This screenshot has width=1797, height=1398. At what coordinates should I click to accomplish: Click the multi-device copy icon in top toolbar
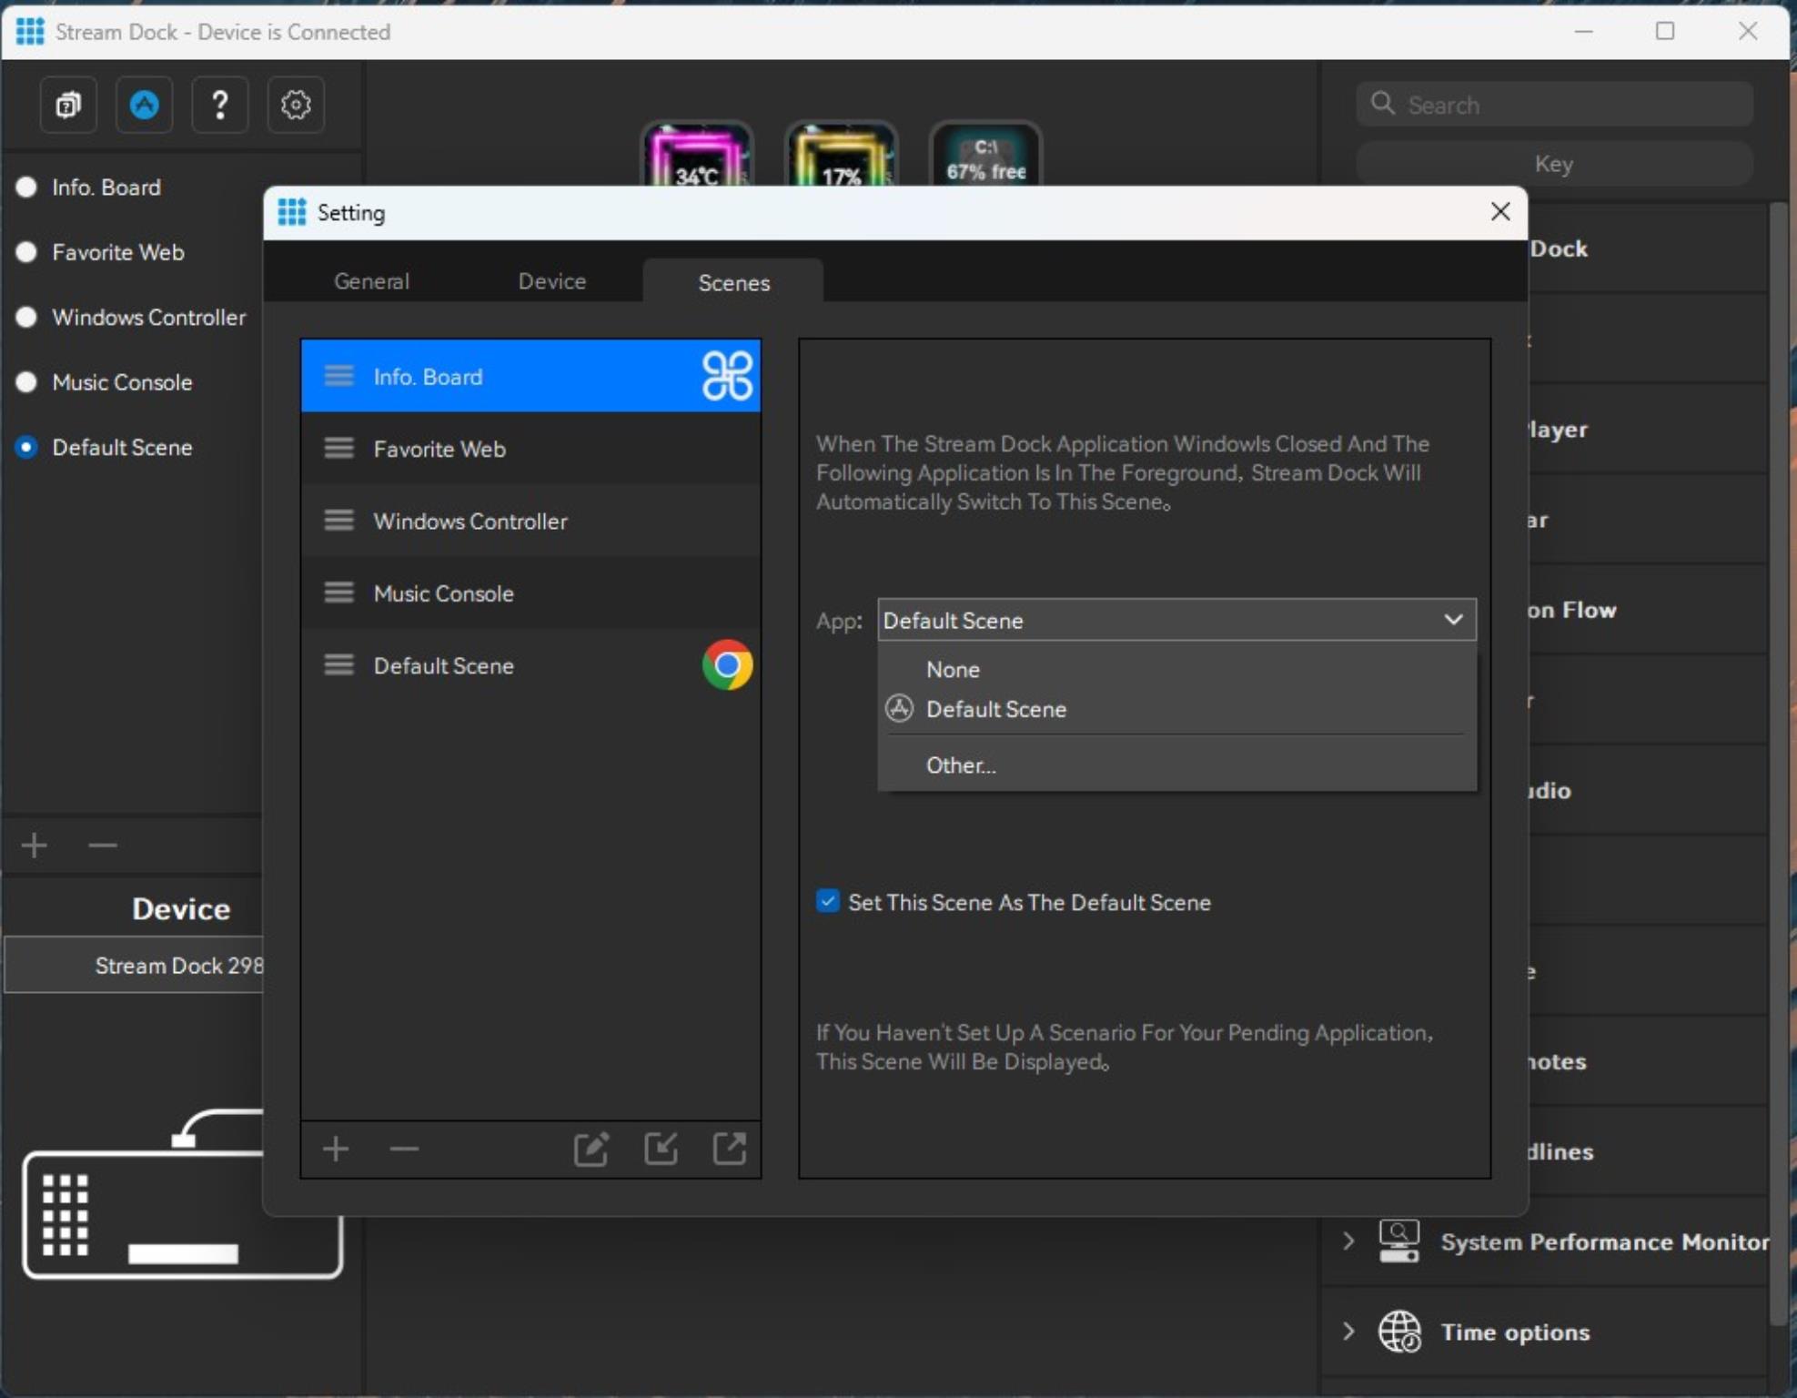coord(68,105)
